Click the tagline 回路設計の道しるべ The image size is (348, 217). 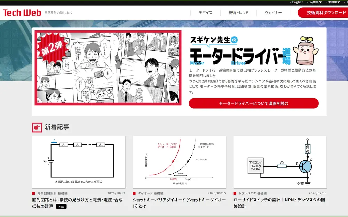[x=58, y=13]
